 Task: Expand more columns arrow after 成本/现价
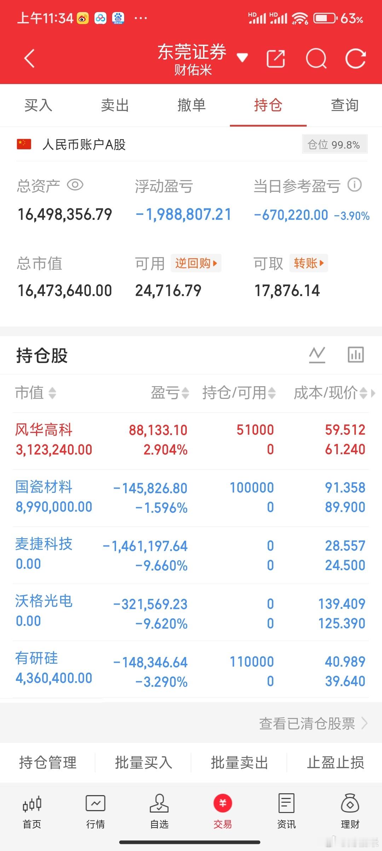point(373,393)
